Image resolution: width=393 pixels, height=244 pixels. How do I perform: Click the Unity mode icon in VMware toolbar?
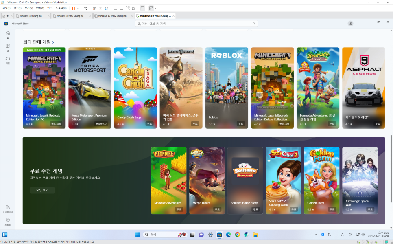click(x=134, y=8)
